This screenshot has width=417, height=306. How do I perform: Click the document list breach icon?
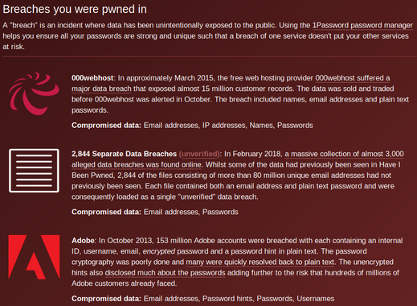pos(34,171)
